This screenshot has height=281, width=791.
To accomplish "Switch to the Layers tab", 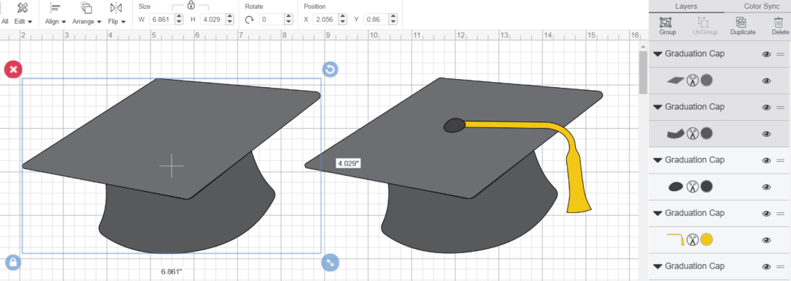I will 686,7.
